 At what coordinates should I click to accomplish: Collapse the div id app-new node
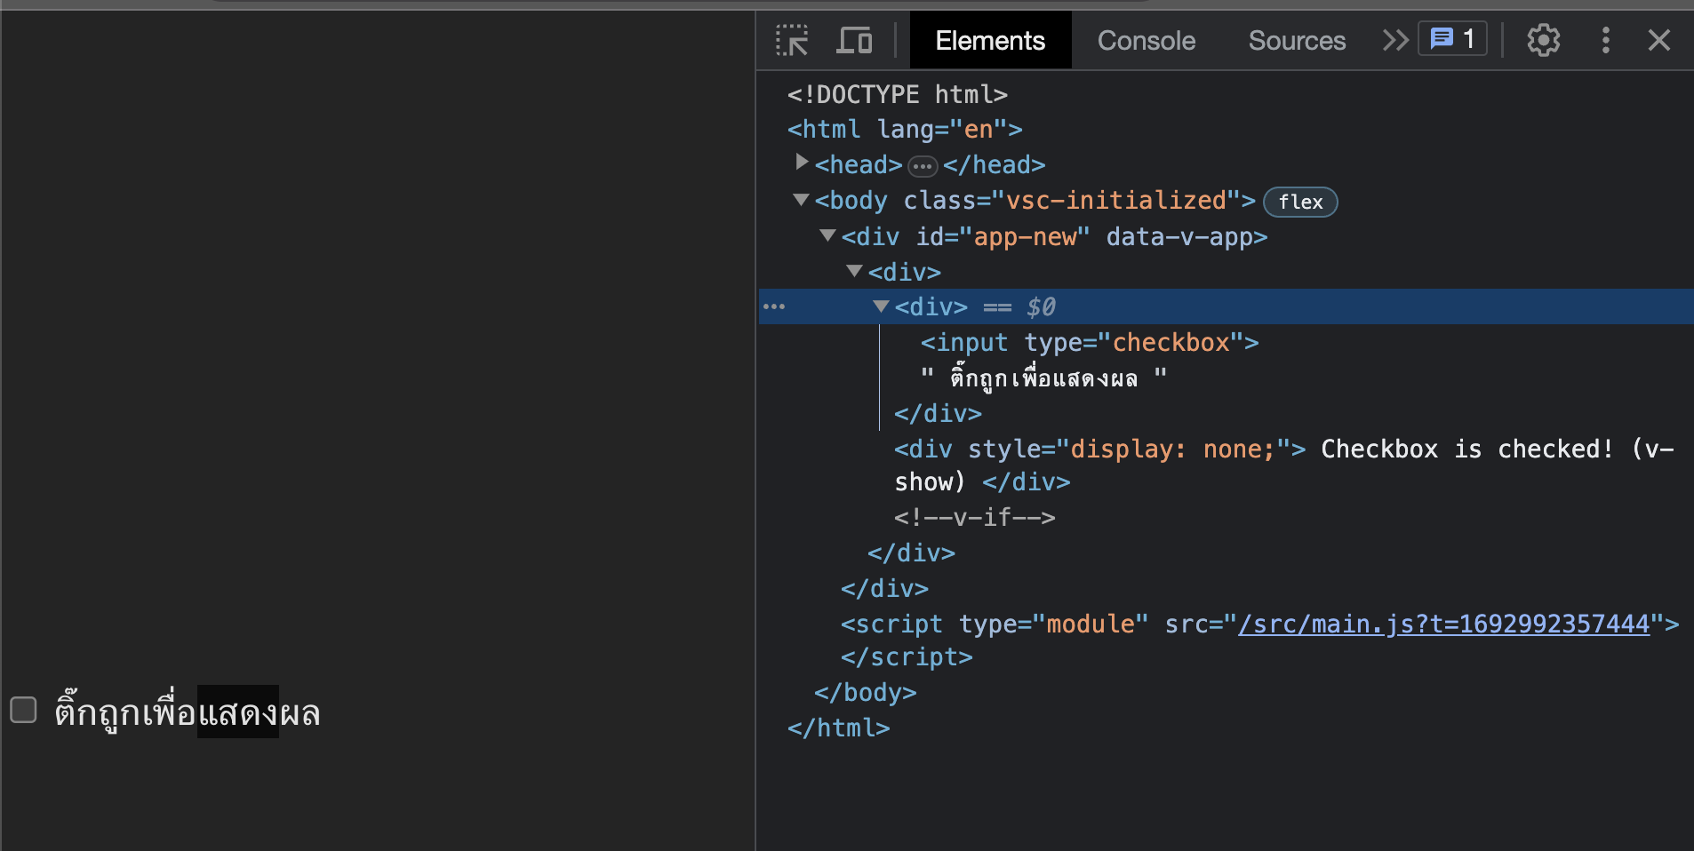click(827, 235)
